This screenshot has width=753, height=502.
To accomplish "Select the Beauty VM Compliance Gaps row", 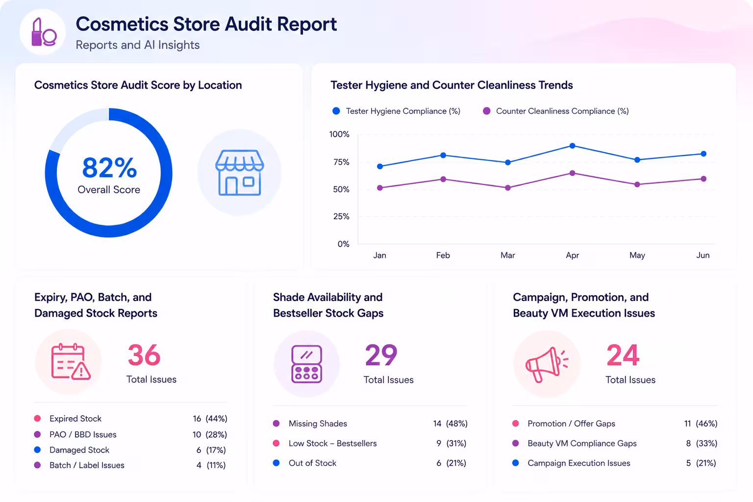I will coord(615,444).
